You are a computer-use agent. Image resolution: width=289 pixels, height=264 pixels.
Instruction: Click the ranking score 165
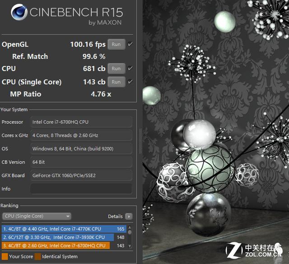tap(121, 229)
